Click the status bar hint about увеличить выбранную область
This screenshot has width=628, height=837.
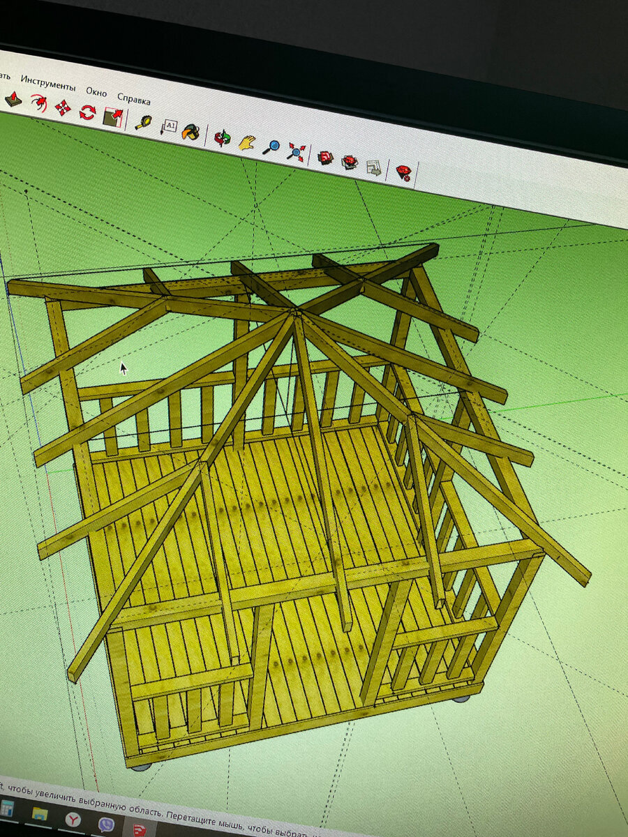pyautogui.click(x=82, y=801)
